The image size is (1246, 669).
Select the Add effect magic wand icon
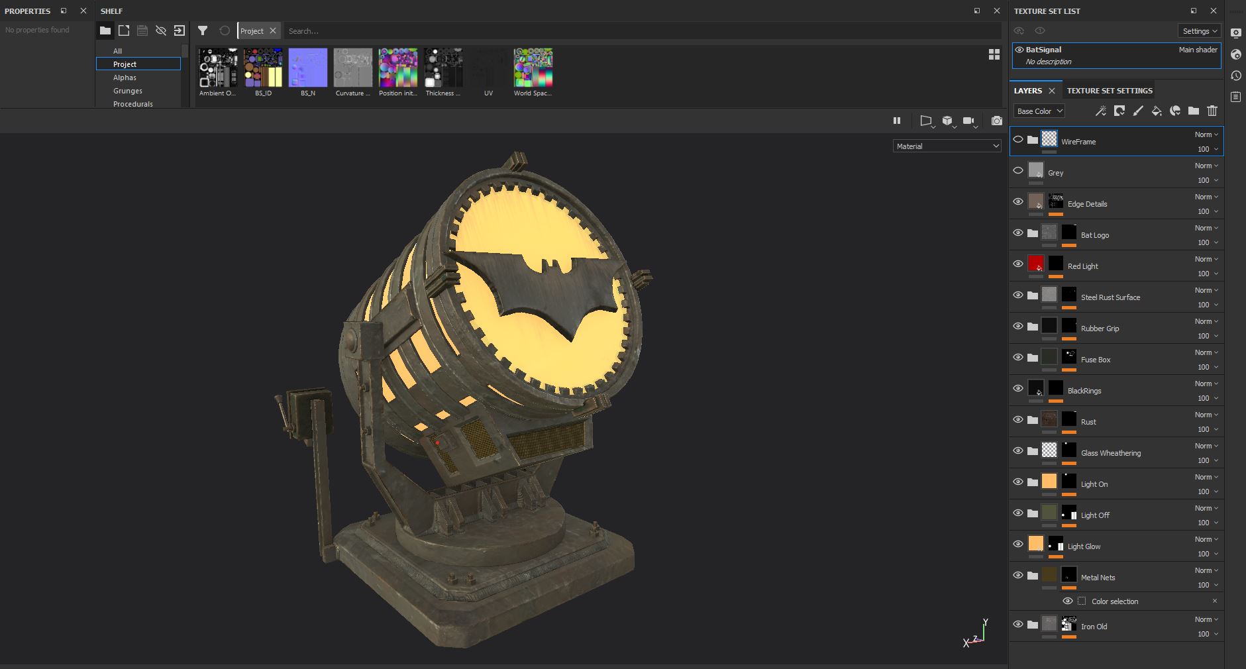1102,111
